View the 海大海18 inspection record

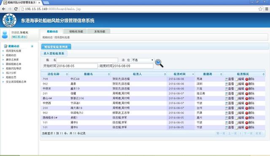pos(229,108)
